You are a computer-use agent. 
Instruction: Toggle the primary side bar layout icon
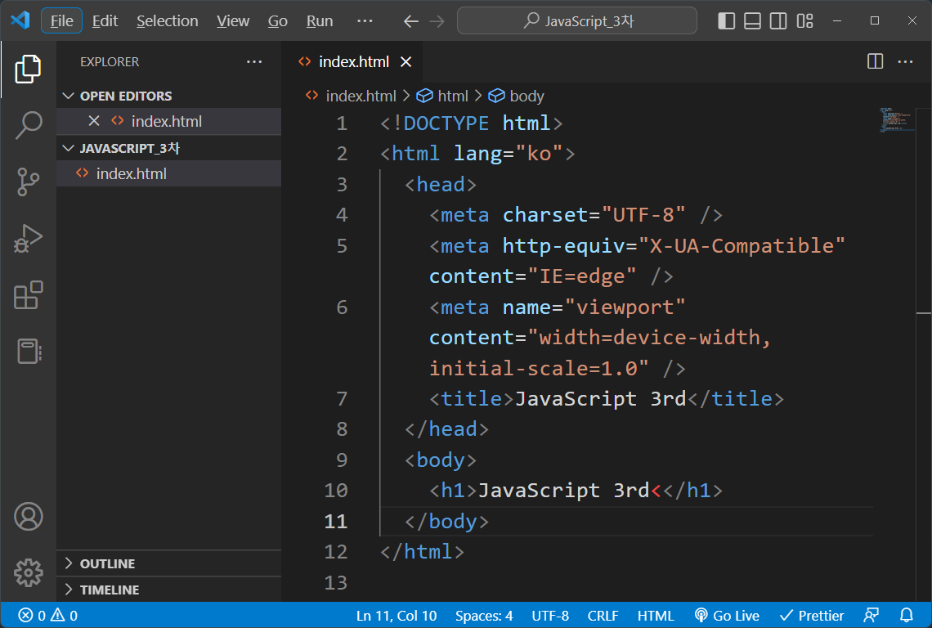(x=726, y=20)
